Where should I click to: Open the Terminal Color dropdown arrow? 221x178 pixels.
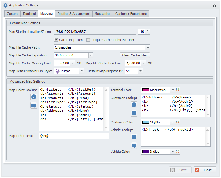tap(173, 90)
